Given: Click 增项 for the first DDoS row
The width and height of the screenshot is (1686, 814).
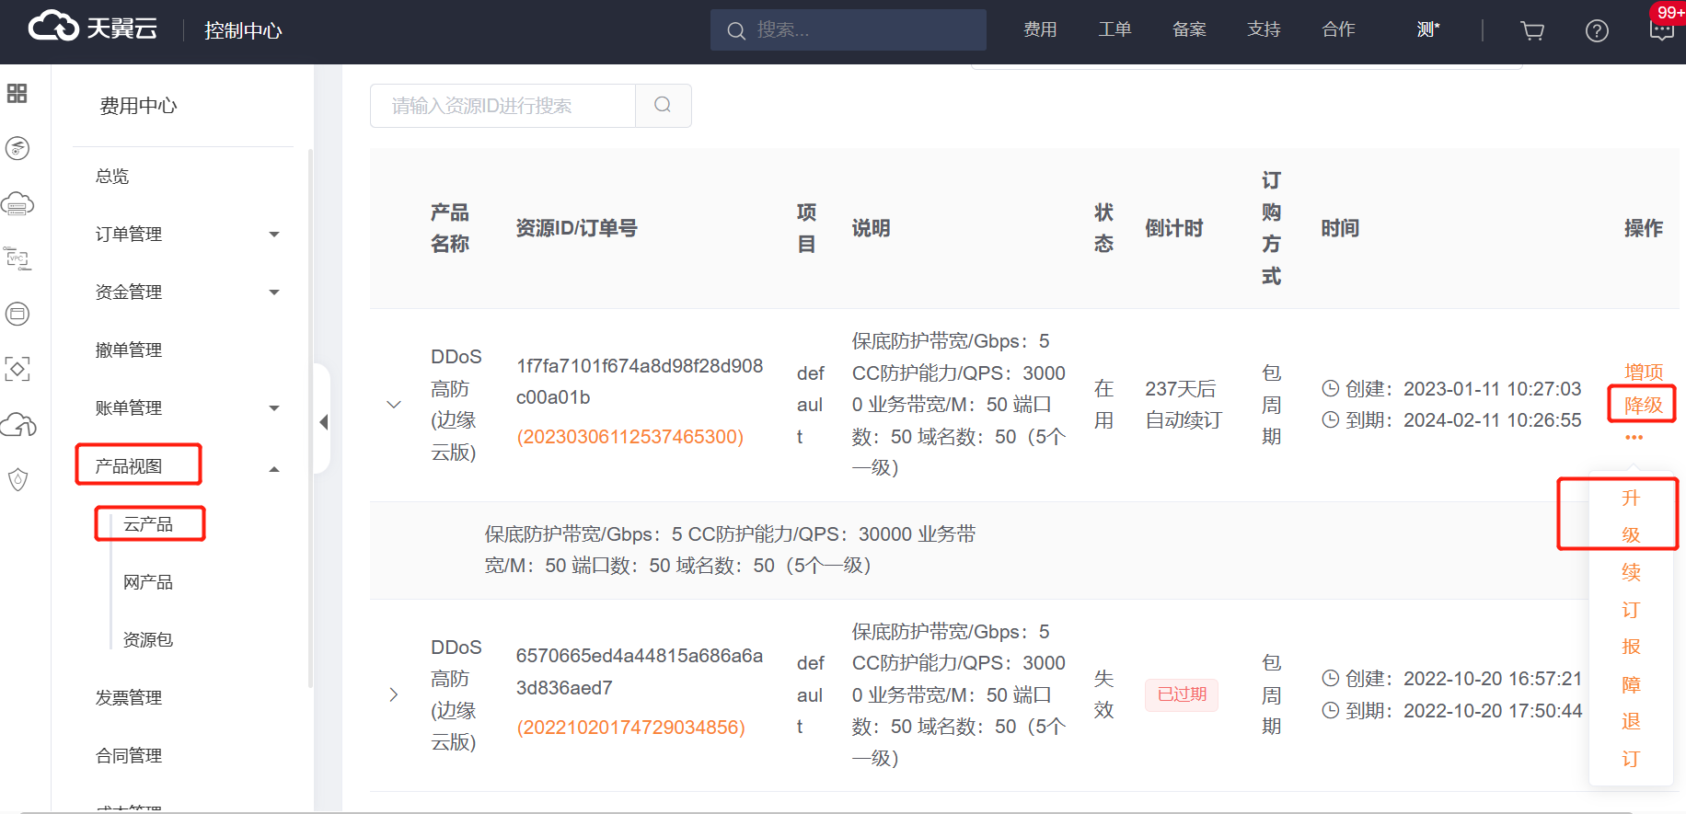Looking at the screenshot, I should point(1644,372).
